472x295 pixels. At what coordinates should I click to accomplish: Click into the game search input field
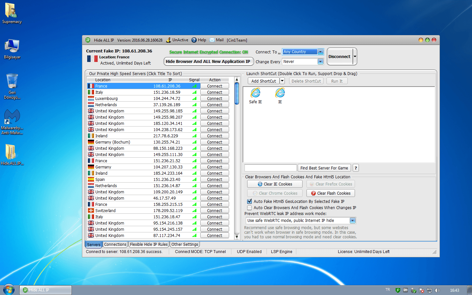270,168
